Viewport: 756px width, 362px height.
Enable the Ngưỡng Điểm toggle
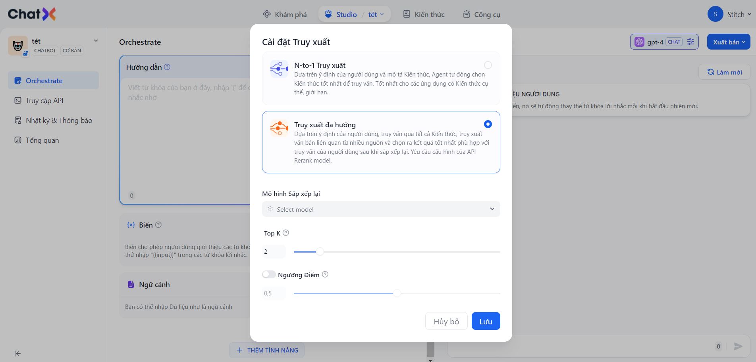(x=269, y=274)
